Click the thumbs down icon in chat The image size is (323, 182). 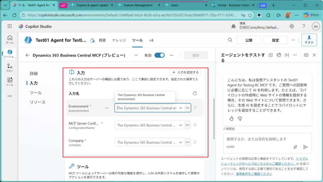(240, 118)
